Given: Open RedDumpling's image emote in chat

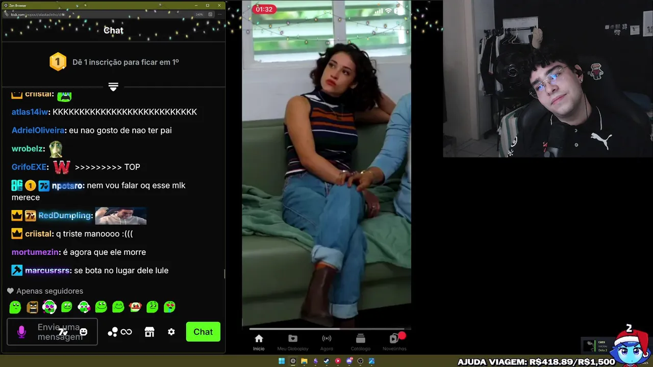Looking at the screenshot, I should click(x=121, y=216).
